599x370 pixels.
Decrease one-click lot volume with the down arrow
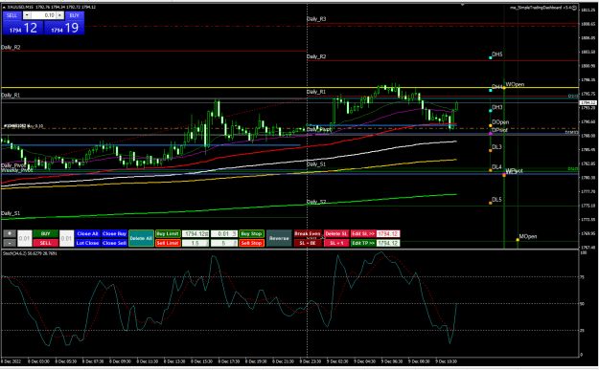(x=27, y=15)
